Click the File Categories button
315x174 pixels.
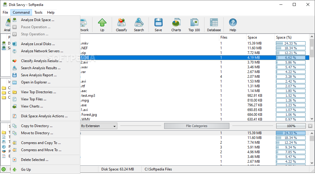coord(197,126)
